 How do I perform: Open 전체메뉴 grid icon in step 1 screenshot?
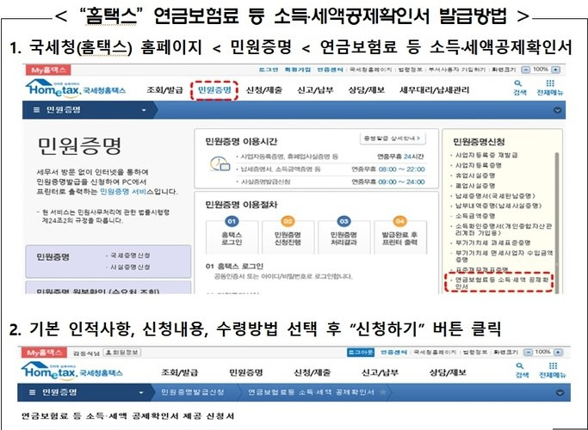[x=550, y=83]
